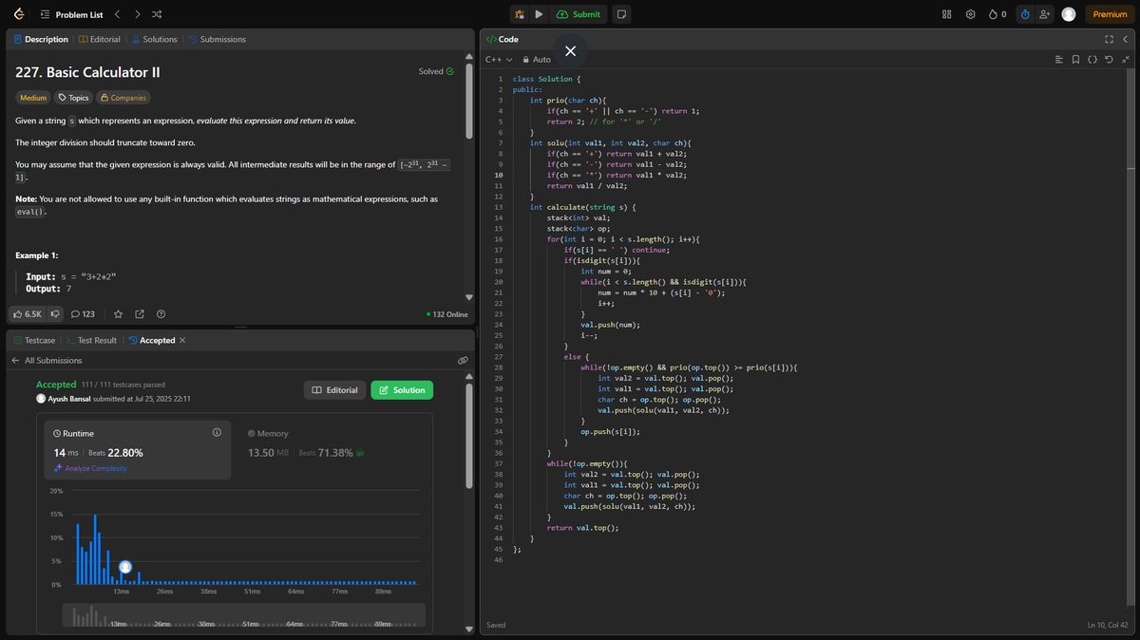
Task: Maximize the code panel fullscreen icon
Action: pos(1109,39)
